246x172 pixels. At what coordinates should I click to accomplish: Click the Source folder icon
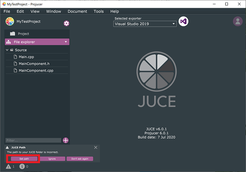pos(12,50)
